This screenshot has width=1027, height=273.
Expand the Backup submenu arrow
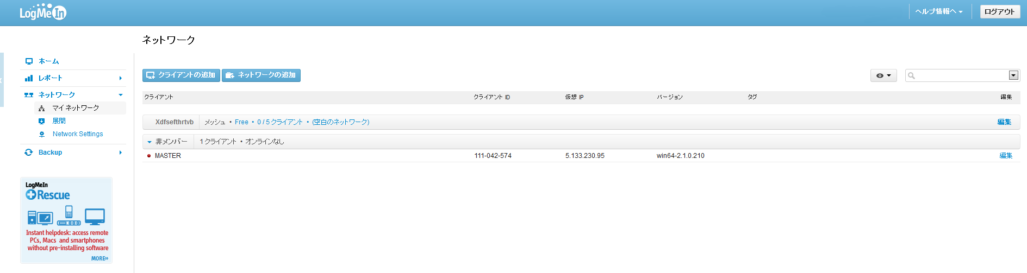(x=120, y=153)
